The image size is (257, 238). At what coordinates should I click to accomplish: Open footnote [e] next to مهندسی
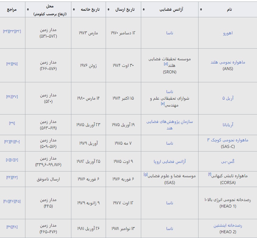163,103
